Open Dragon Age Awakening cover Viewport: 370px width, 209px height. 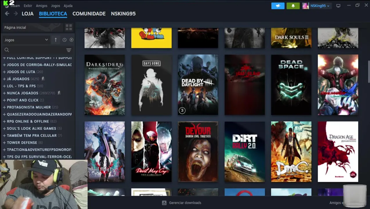pos(338,152)
